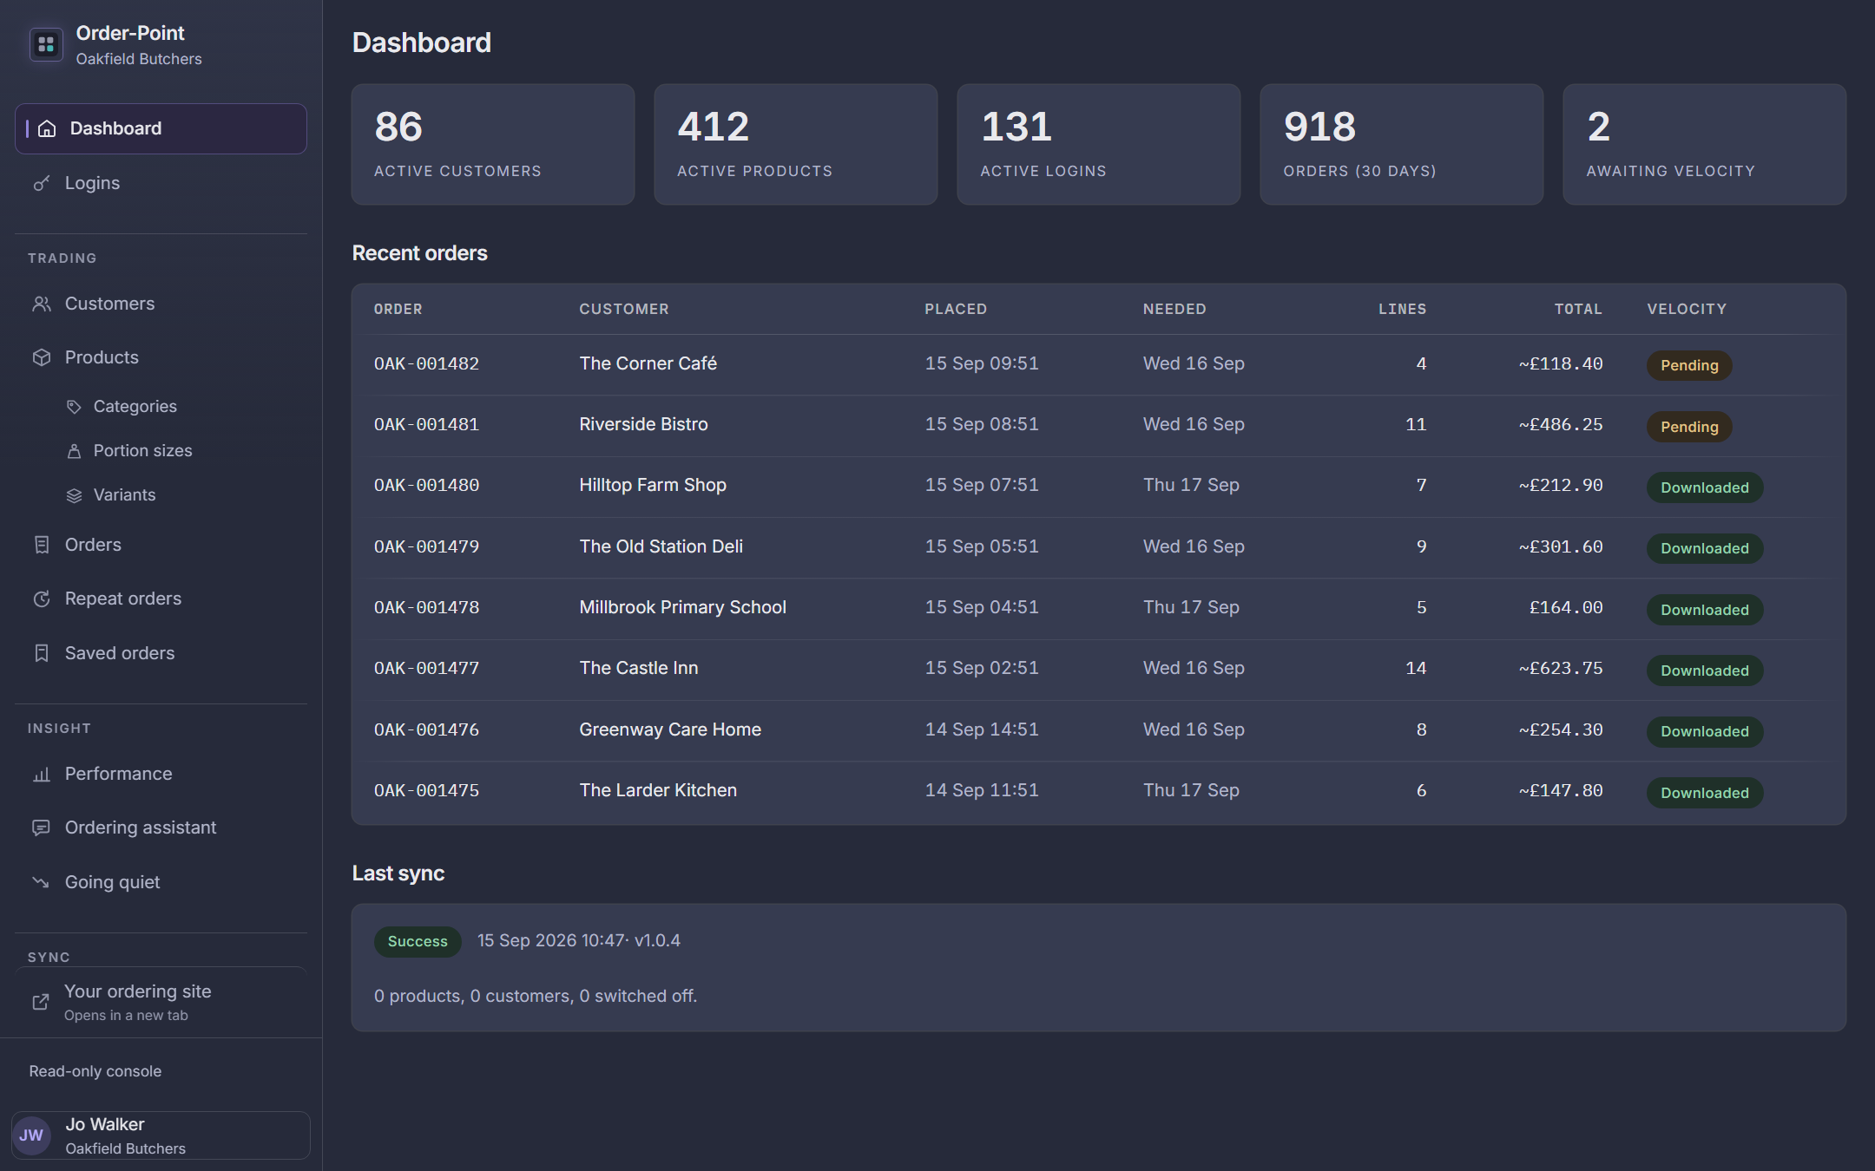Open the Dashboard menu item
The width and height of the screenshot is (1875, 1171).
click(161, 128)
